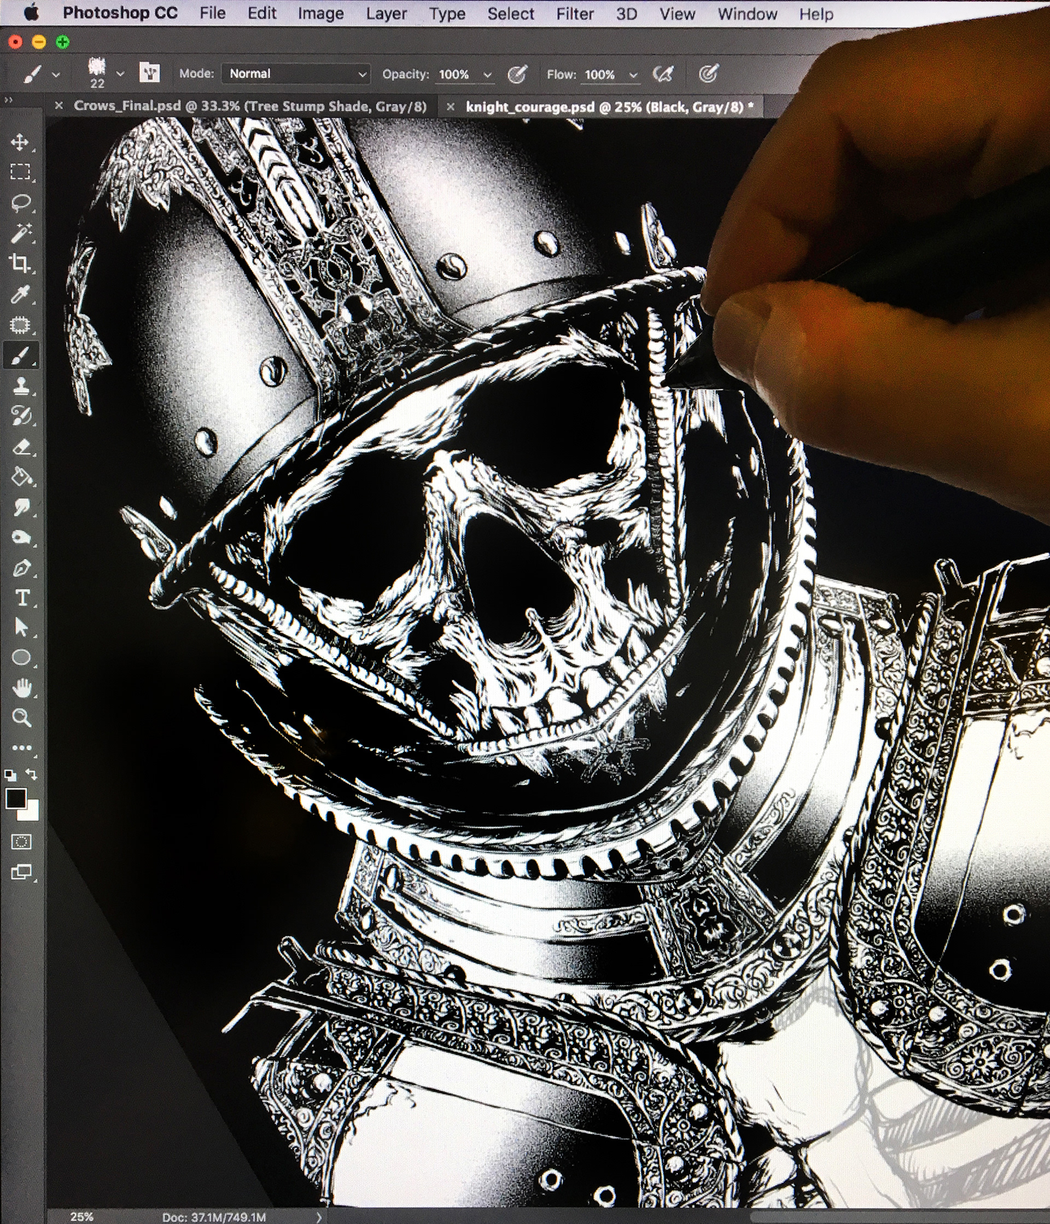
Task: Open the brush preset picker arrow
Action: click(120, 74)
